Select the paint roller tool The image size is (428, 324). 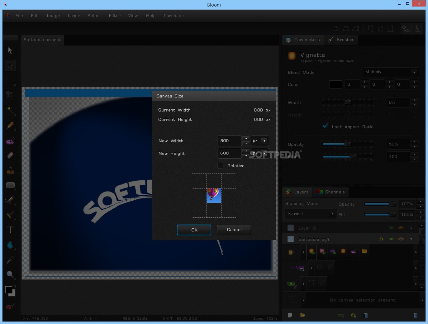10,215
